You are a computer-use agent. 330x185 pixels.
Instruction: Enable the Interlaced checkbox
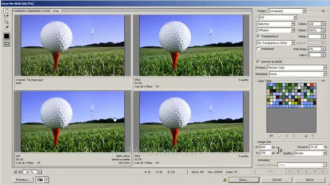point(258,49)
